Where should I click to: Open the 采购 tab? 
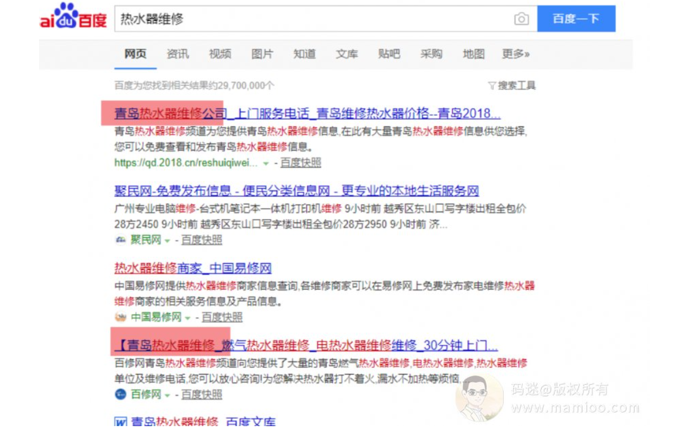pyautogui.click(x=431, y=54)
